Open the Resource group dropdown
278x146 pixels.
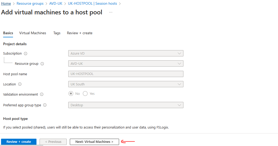pos(126,63)
